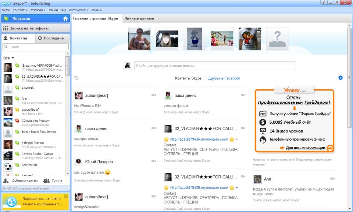Open the Помощь menu
353x212 pixels.
[x=96, y=10]
